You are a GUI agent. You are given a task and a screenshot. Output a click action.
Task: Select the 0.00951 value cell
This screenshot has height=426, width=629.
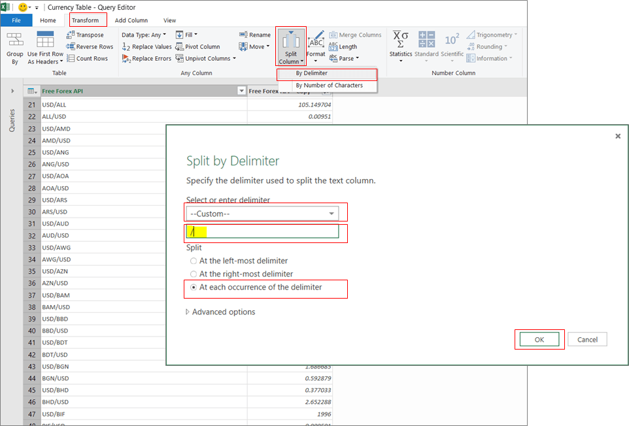point(290,116)
